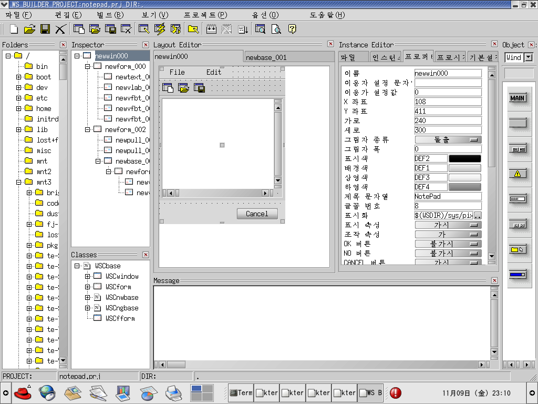Click the yellow folder pencil icon
The image size is (538, 404).
[x=193, y=29]
